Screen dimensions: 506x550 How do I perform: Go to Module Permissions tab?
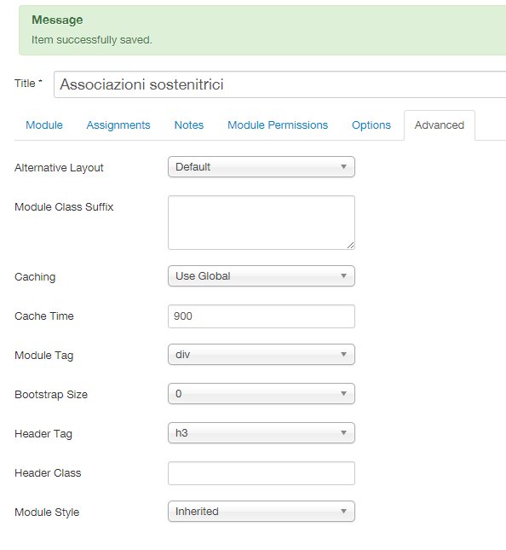278,125
